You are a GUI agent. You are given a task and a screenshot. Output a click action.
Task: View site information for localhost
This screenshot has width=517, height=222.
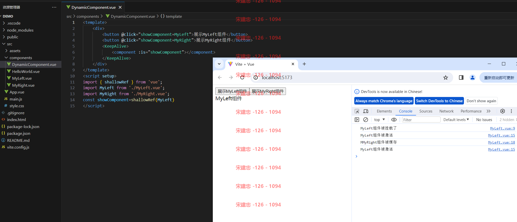[x=256, y=78]
